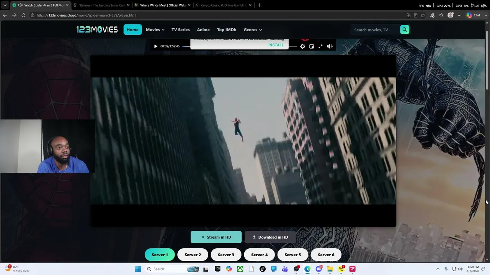Screen dimensions: 490x275
Task: Switch video player to fullscreen
Action: pyautogui.click(x=320, y=46)
